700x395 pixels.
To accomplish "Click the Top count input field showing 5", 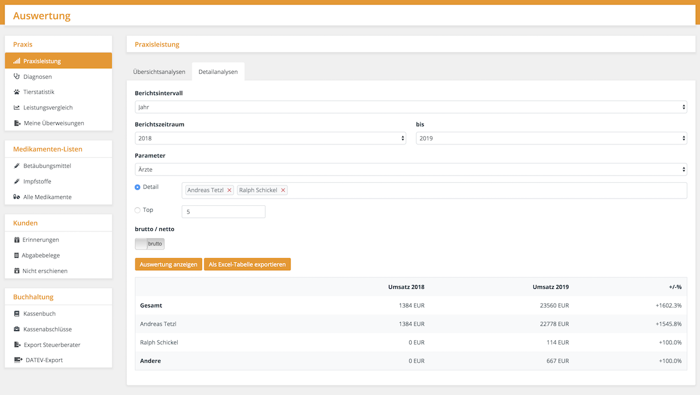I will pos(224,212).
